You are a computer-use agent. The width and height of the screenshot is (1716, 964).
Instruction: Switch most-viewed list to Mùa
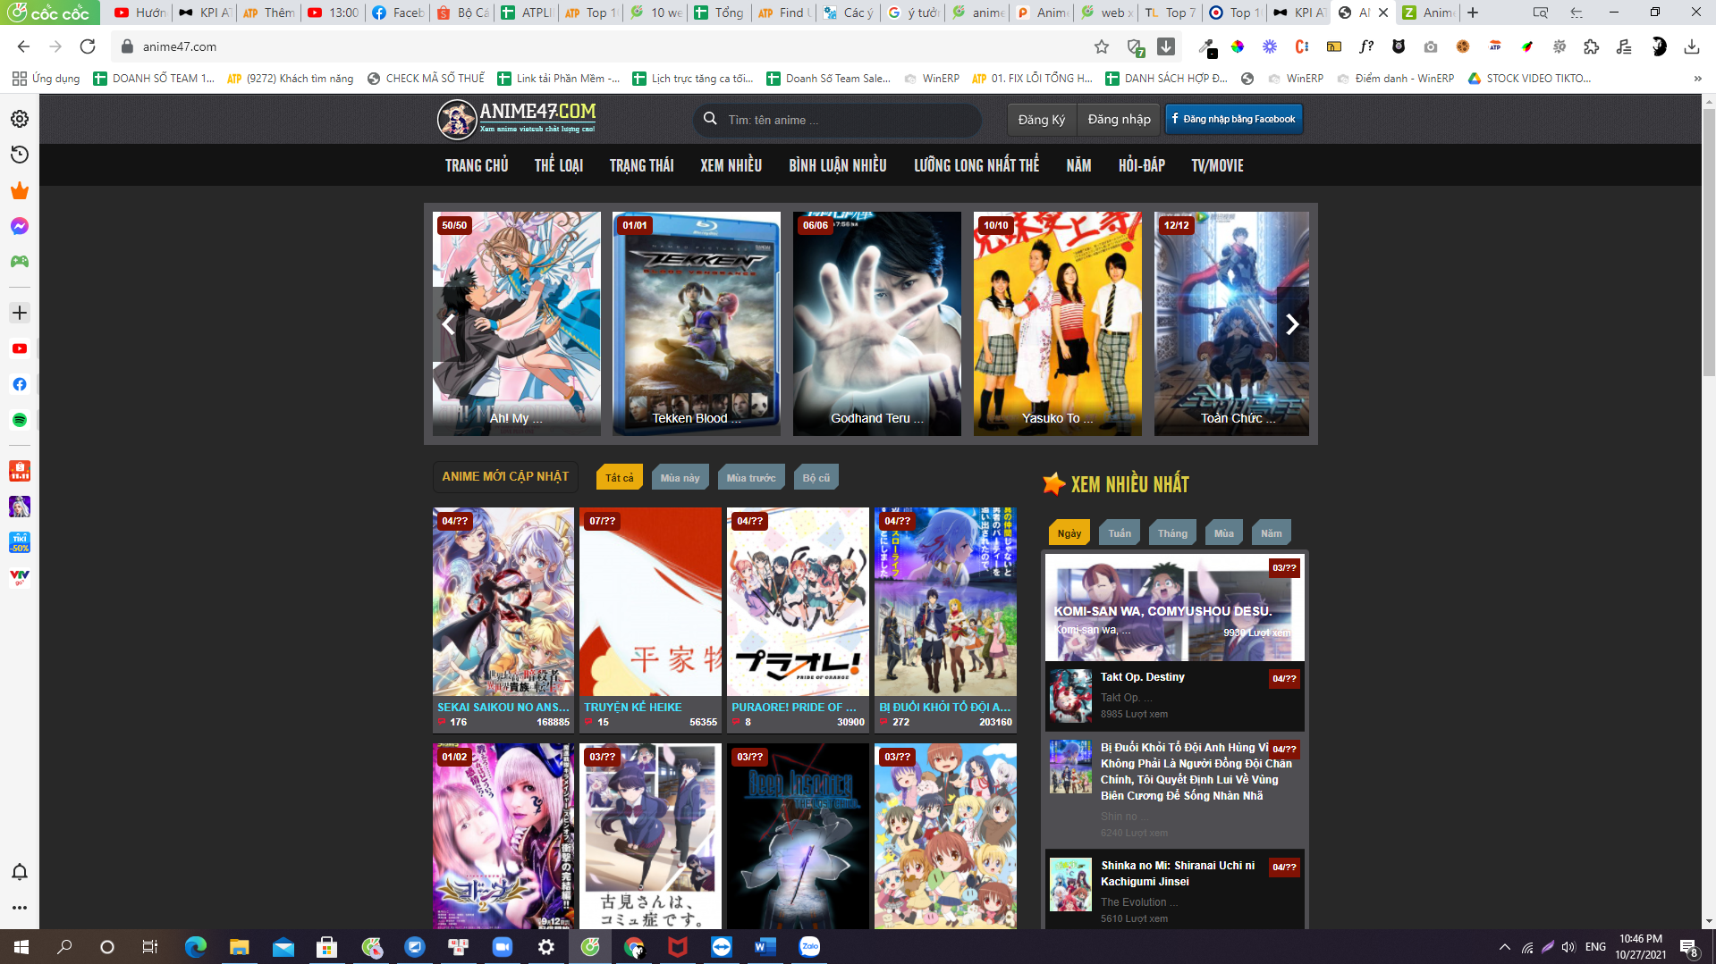click(1224, 532)
